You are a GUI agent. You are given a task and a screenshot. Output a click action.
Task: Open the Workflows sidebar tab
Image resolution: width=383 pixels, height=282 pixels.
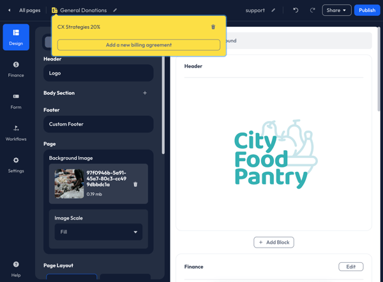pos(16,133)
